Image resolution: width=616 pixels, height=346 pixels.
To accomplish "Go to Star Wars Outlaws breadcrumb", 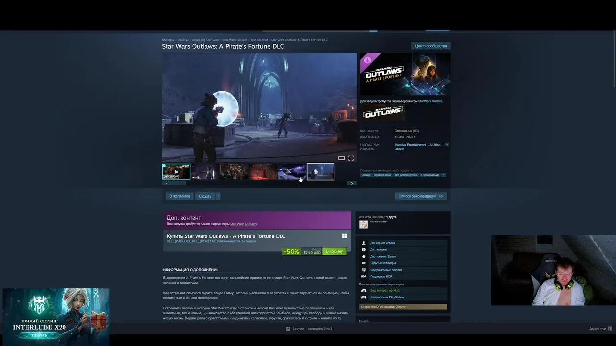I will click(235, 40).
